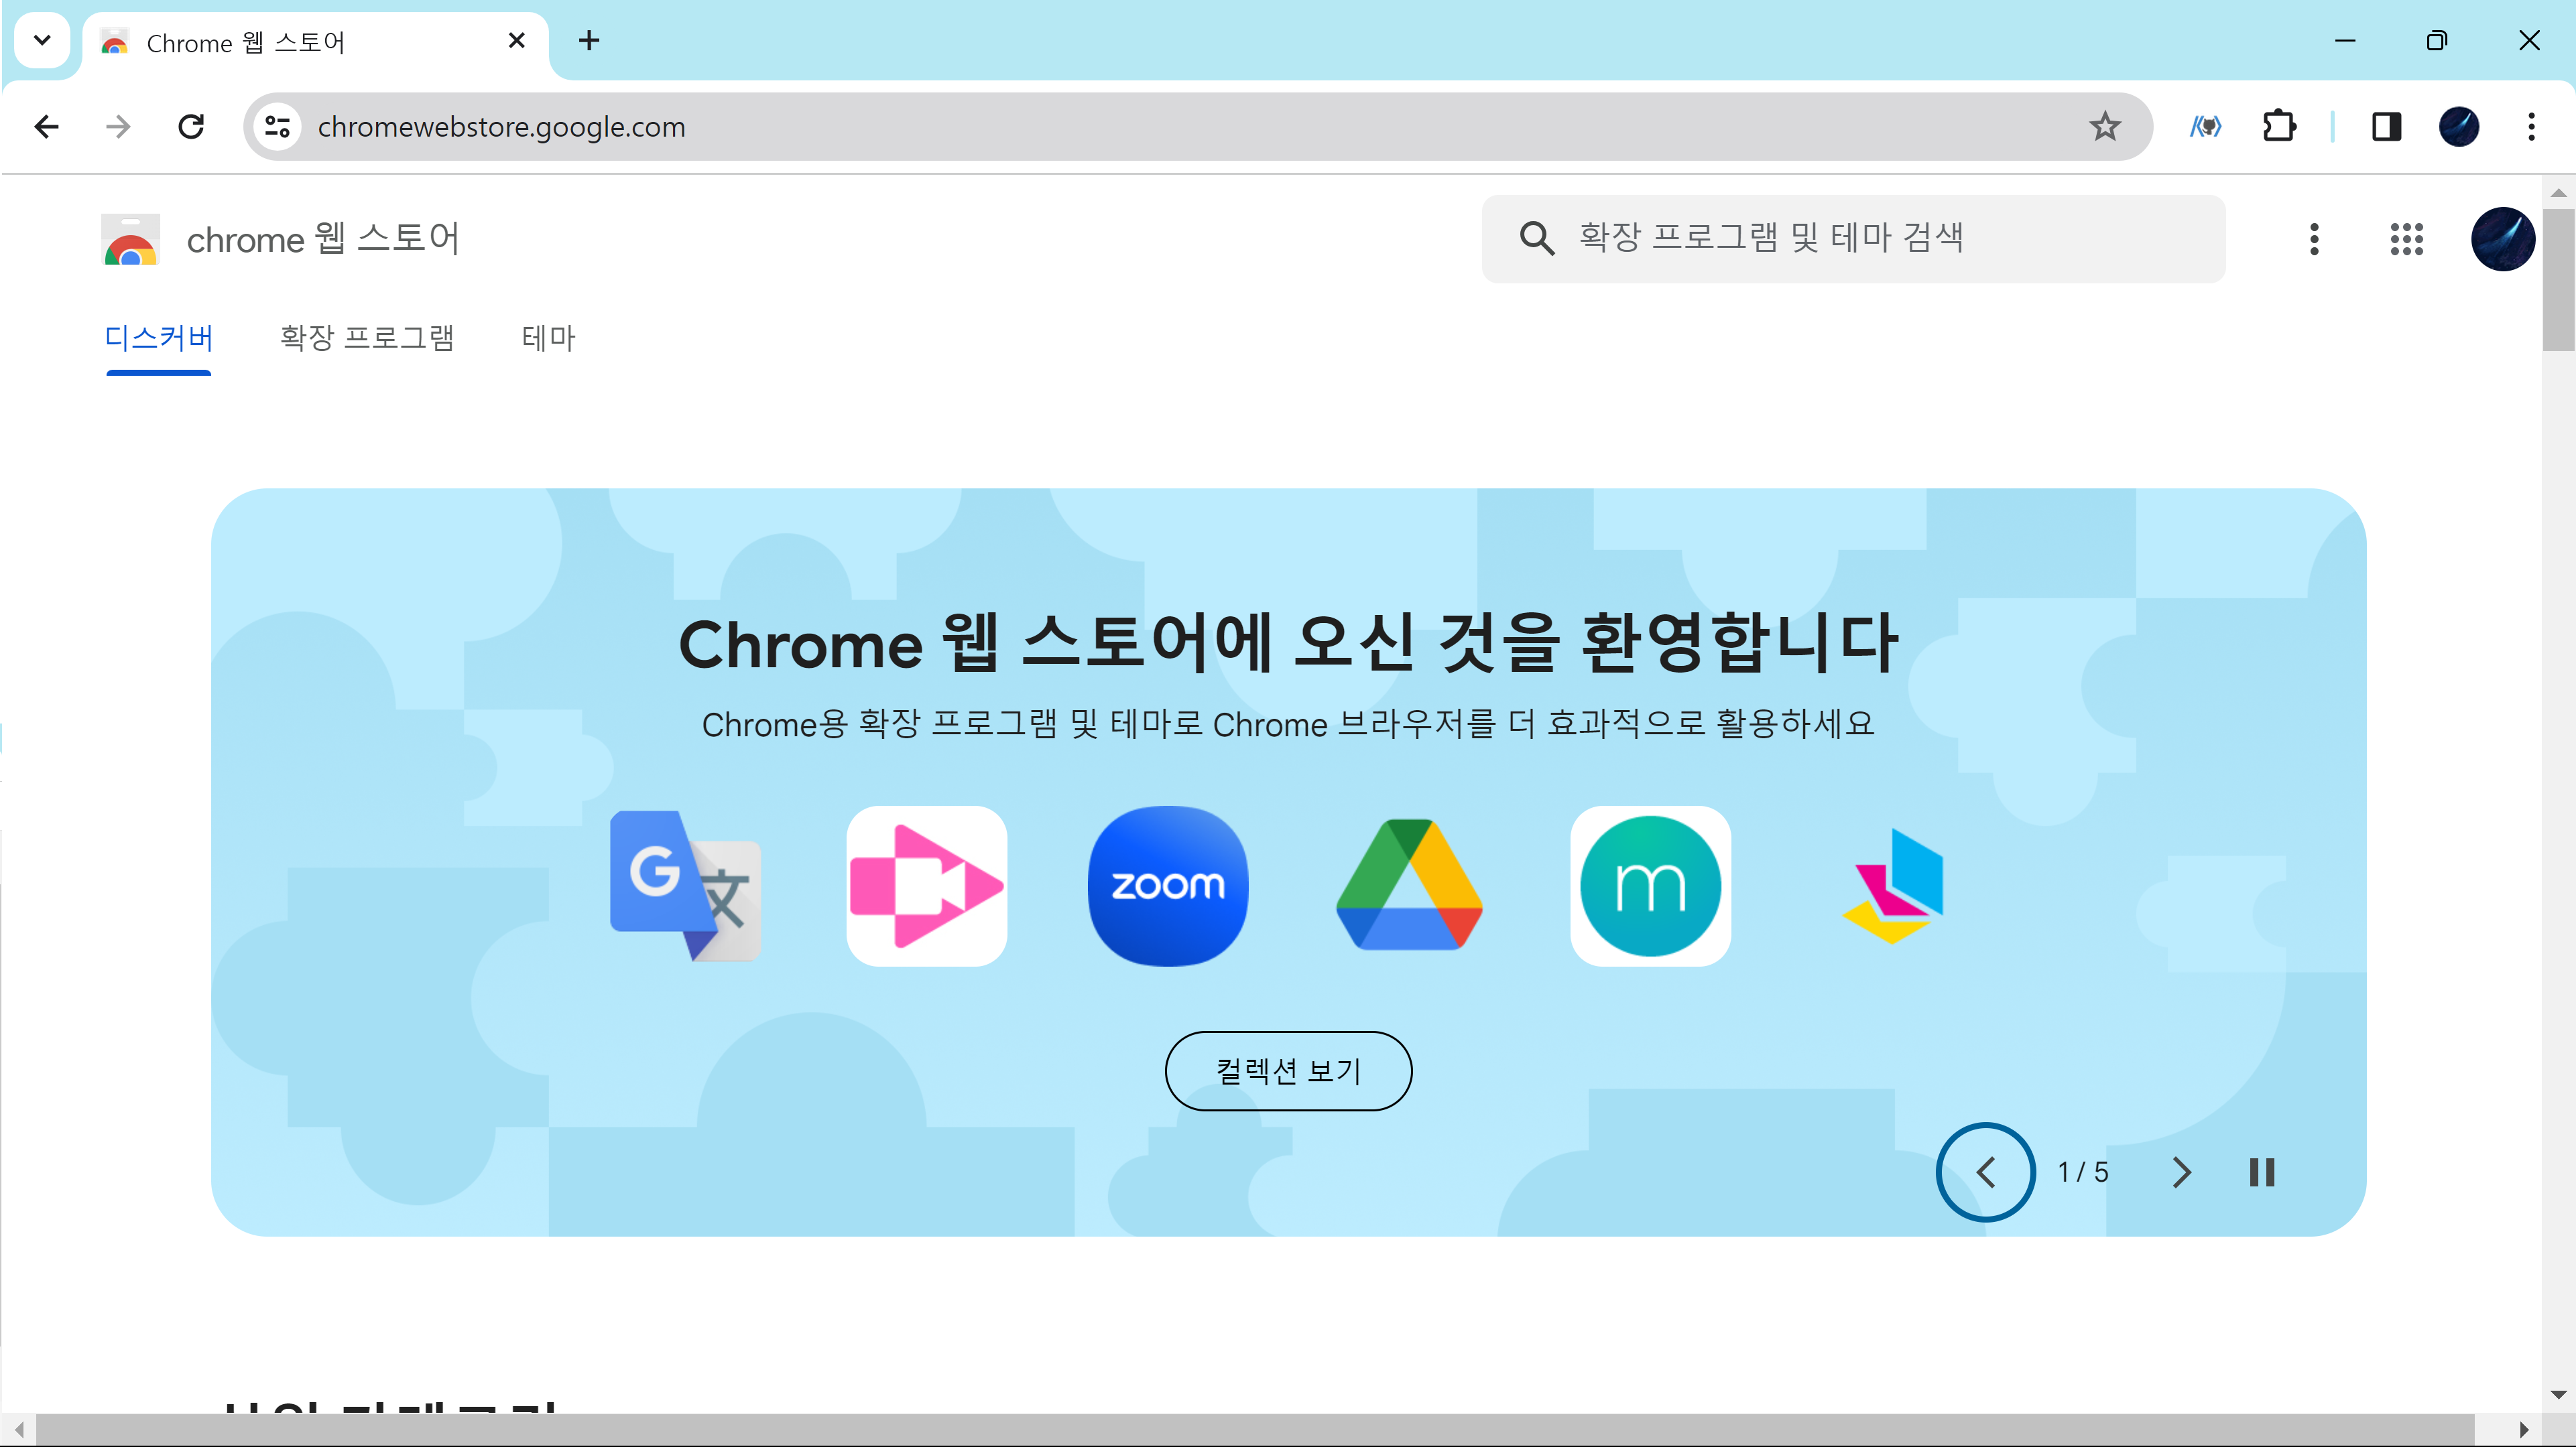Viewport: 2576px width, 1447px height.
Task: Open the web store three-dot menu
Action: pyautogui.click(x=2314, y=239)
